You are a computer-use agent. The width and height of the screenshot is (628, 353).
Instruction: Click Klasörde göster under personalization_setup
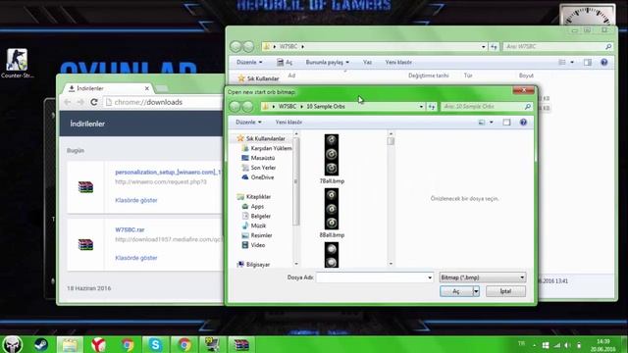click(x=136, y=200)
